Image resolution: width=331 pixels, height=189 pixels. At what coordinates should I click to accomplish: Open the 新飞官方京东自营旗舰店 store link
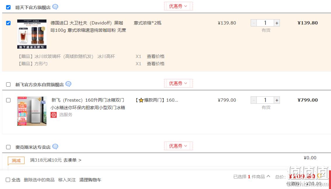pyautogui.click(x=39, y=85)
